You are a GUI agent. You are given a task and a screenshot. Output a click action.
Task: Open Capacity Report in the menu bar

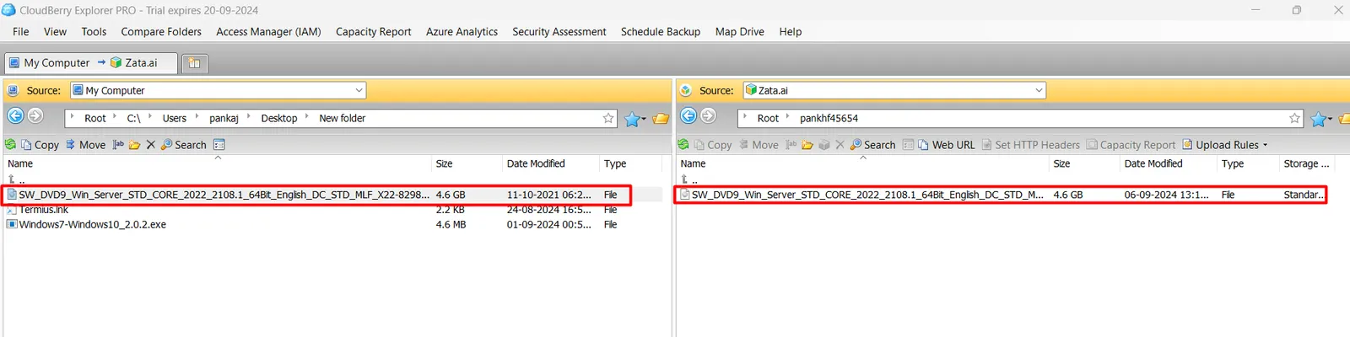373,31
